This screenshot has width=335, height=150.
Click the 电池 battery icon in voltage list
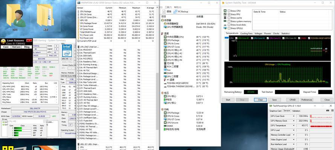[165, 99]
